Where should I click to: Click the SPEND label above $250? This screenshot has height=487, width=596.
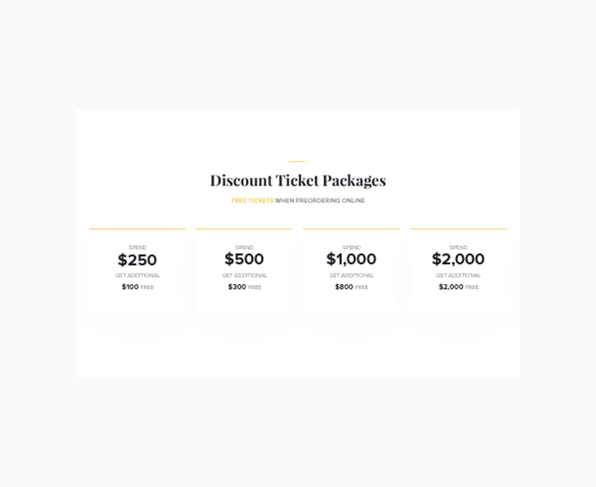(x=138, y=247)
